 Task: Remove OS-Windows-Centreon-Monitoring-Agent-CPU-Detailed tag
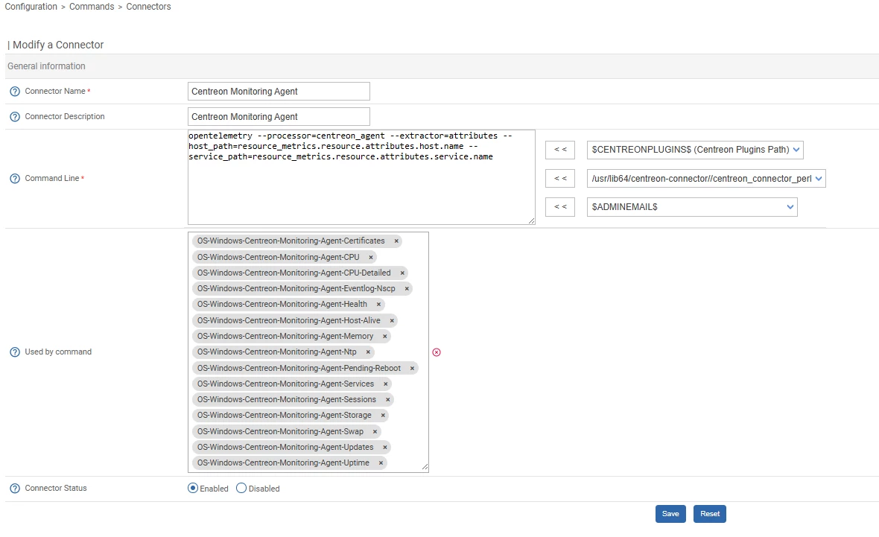pos(402,273)
